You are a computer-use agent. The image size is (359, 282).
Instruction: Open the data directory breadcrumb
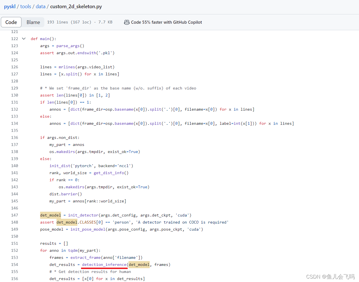[40, 6]
